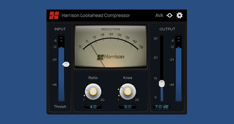Click the Knee value field 6.0
This screenshot has width=234, height=124.
128,107
